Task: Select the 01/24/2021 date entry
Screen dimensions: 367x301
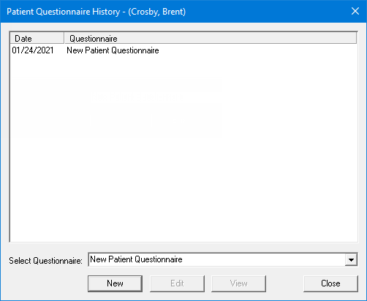Action: tap(33, 50)
